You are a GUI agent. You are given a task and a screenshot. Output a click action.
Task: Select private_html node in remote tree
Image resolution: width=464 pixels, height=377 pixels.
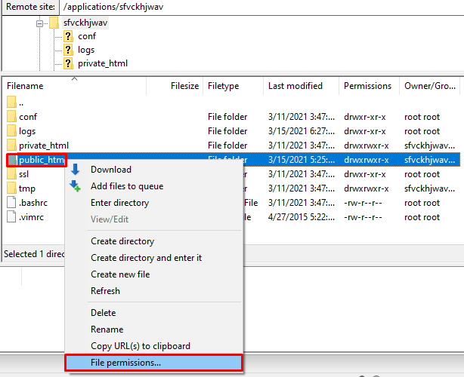[x=103, y=63]
